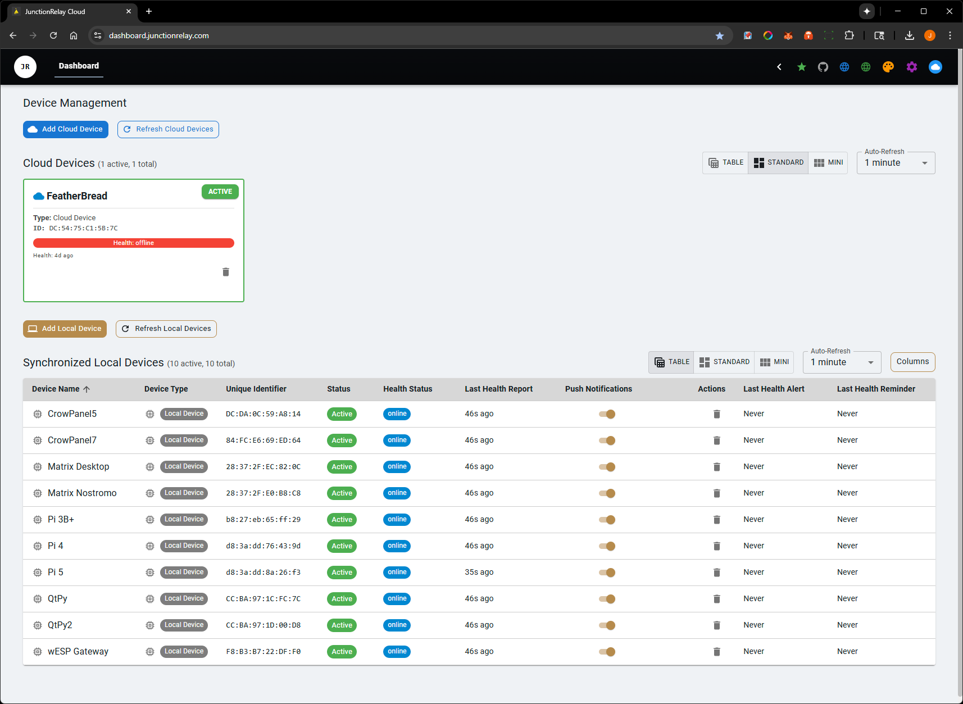
Task: Click the blue cloud account icon
Action: pos(935,67)
